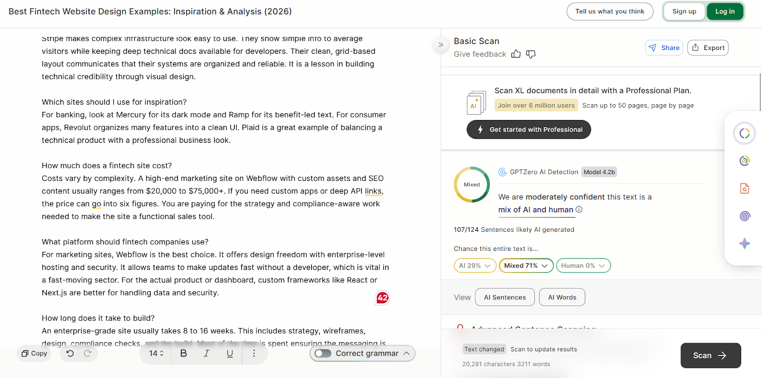Image resolution: width=762 pixels, height=378 pixels.
Task: Click the 'Give feedback' label
Action: [x=480, y=54]
